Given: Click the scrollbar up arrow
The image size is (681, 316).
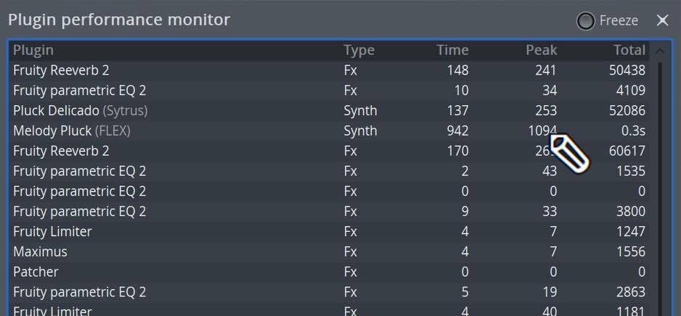Looking at the screenshot, I should [x=660, y=51].
